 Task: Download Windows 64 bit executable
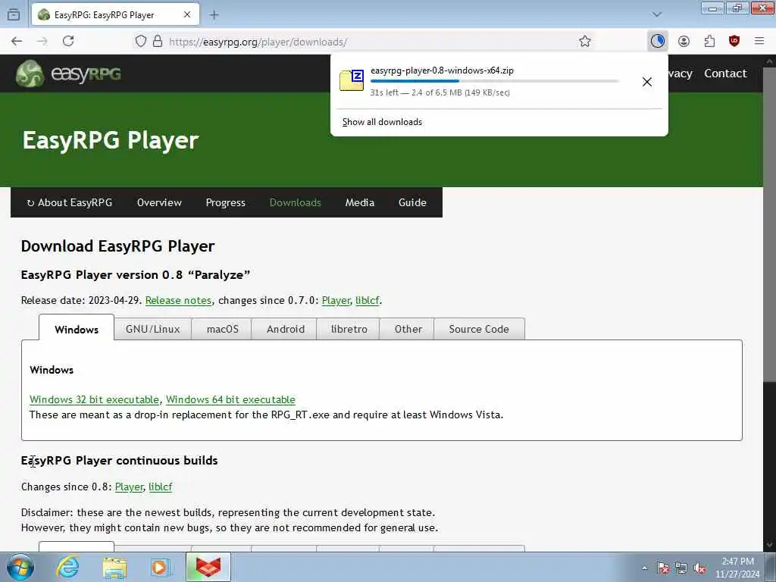pos(230,399)
